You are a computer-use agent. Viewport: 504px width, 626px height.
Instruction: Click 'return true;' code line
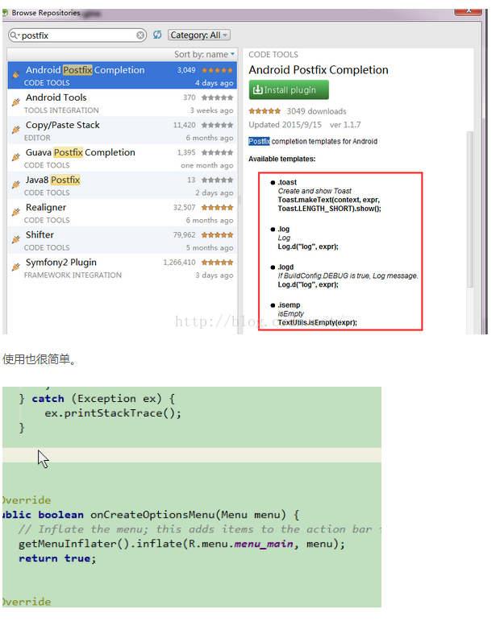(x=57, y=558)
